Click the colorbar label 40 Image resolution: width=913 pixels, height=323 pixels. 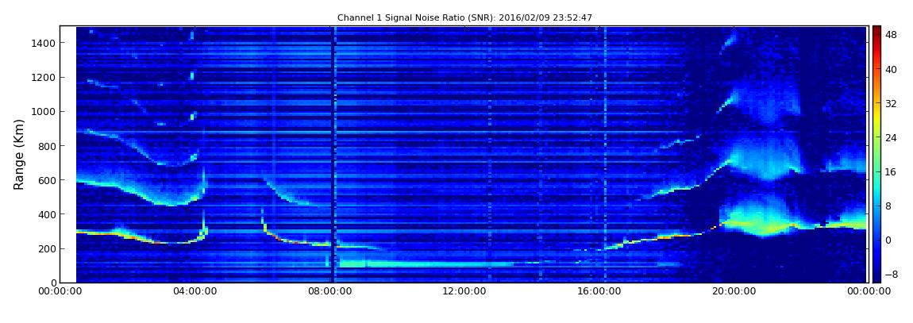click(x=890, y=69)
